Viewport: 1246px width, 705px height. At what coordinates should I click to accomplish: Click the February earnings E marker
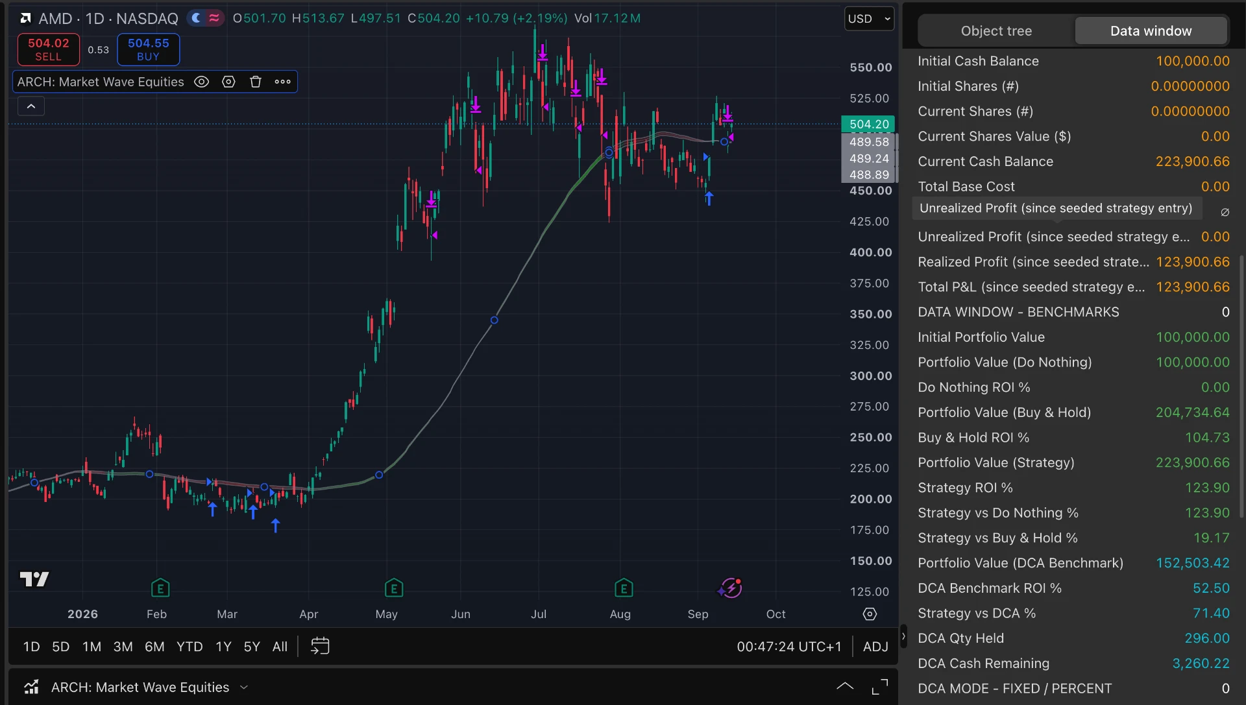tap(160, 588)
